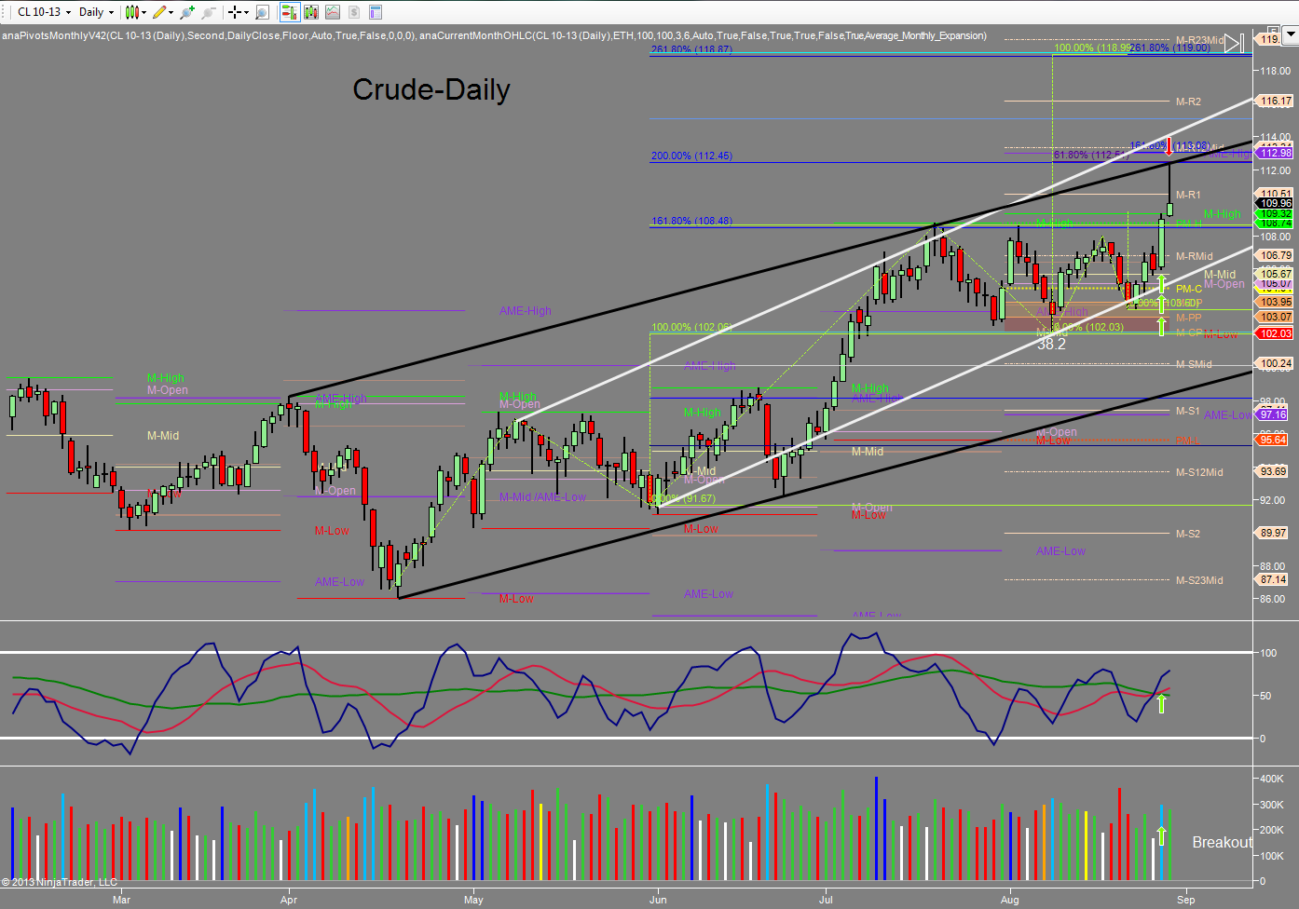This screenshot has width=1299, height=909.
Task: Click the Breakout text annotation
Action: [x=1223, y=842]
